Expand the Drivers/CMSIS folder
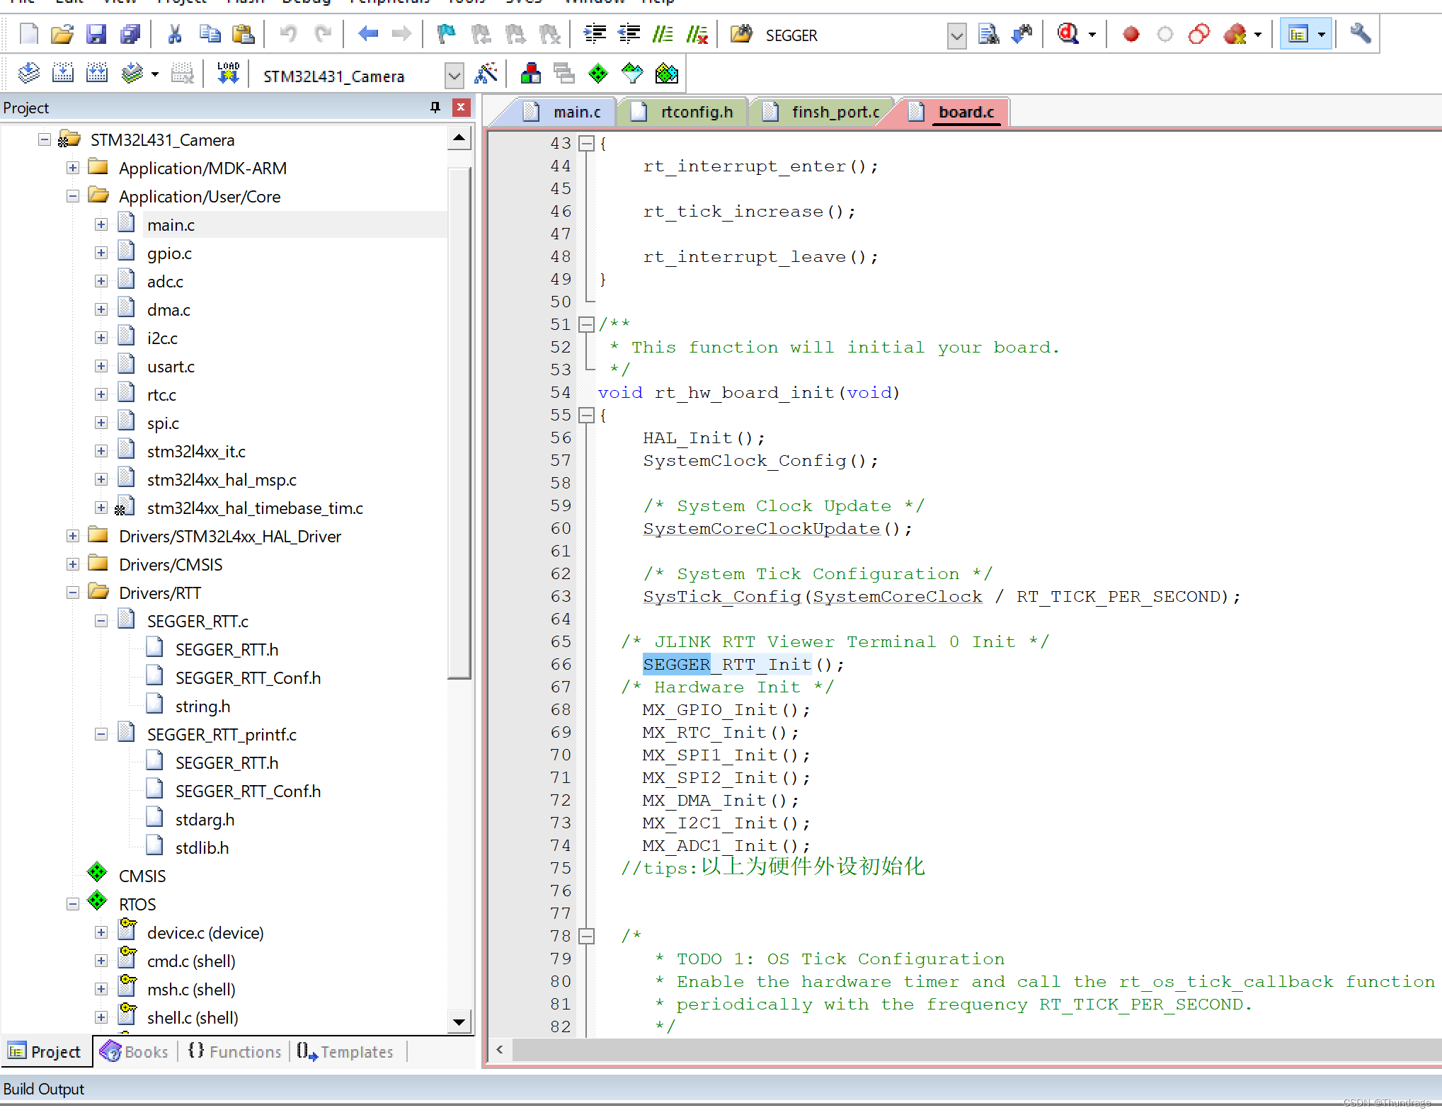The image size is (1442, 1115). click(x=73, y=564)
